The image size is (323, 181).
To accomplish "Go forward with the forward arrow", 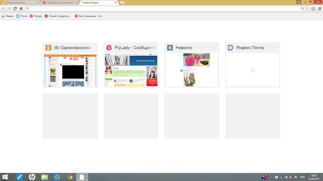I will click(9, 9).
